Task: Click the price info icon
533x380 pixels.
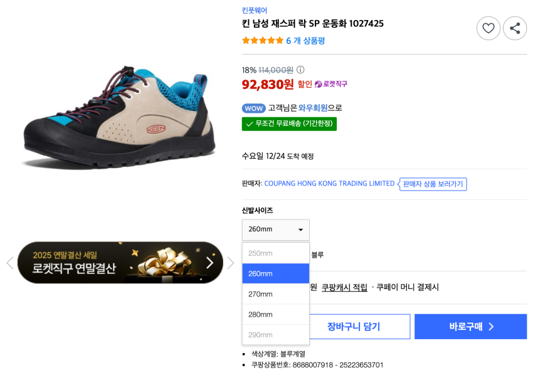Action: point(300,70)
